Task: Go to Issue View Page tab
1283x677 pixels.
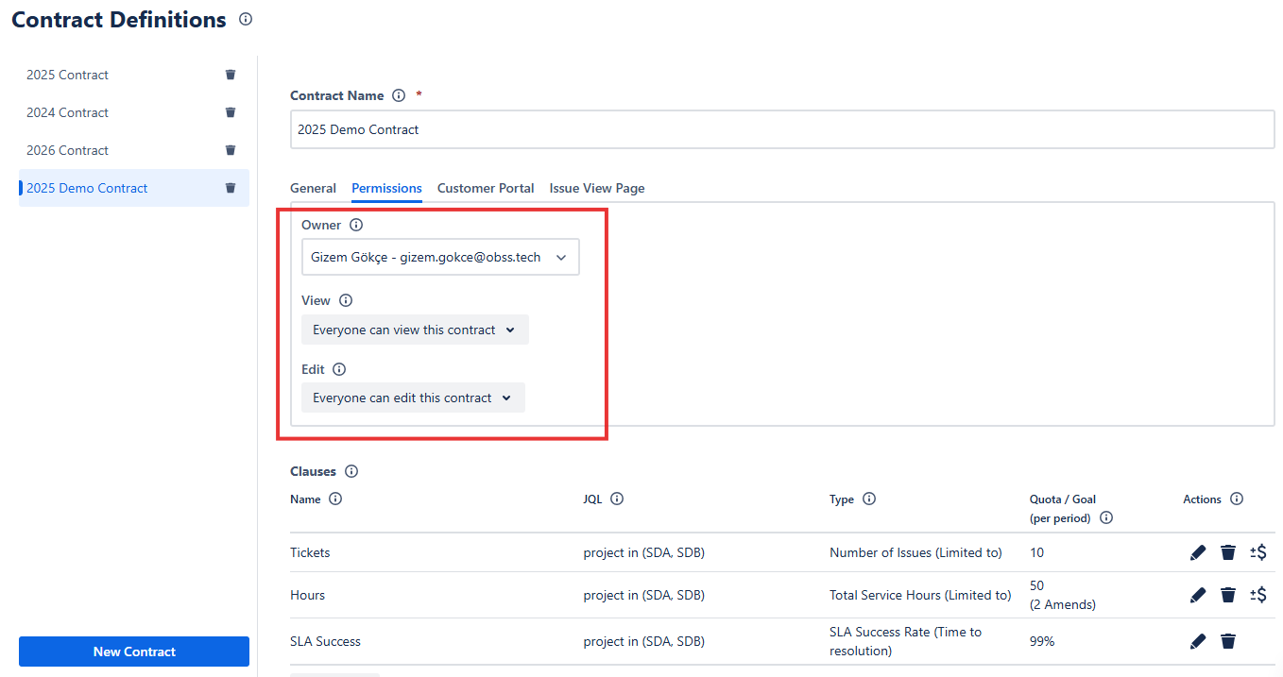Action: pos(597,188)
